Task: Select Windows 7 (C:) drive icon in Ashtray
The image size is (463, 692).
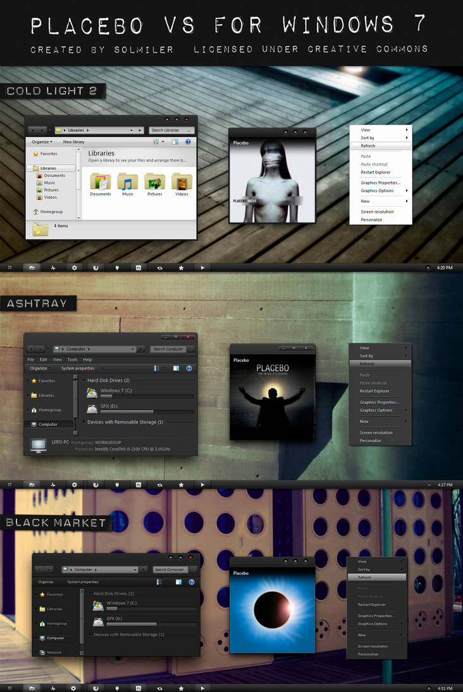Action: tap(92, 393)
